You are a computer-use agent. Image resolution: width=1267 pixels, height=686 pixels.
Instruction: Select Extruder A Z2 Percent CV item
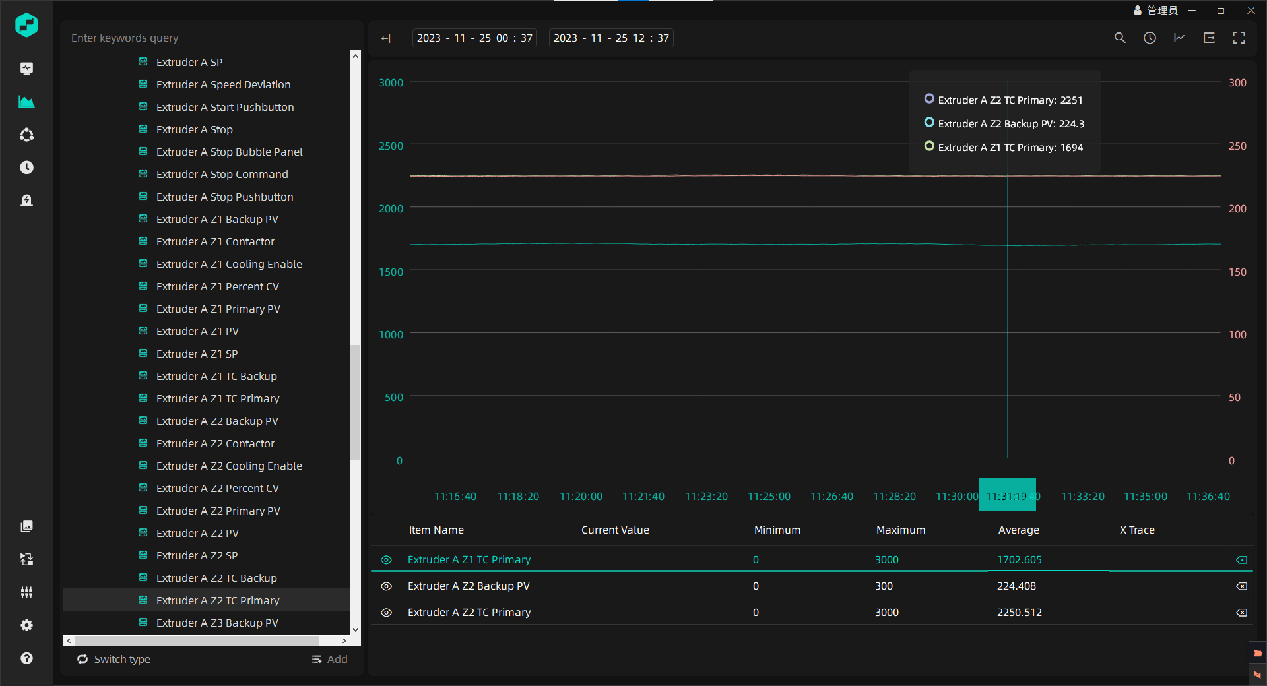pos(217,488)
